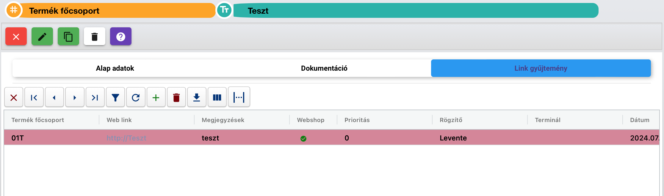Jump to last record in grid

[95, 97]
